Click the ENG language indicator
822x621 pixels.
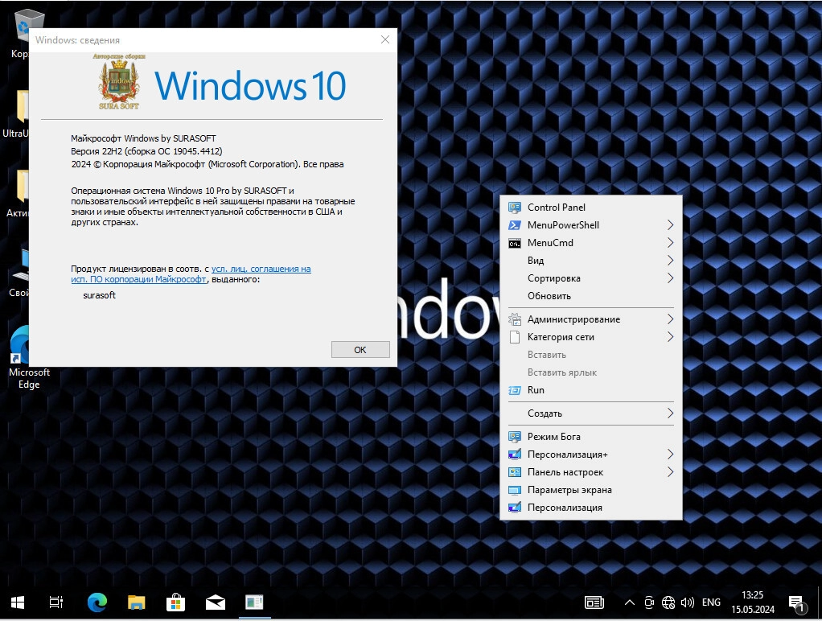point(711,602)
